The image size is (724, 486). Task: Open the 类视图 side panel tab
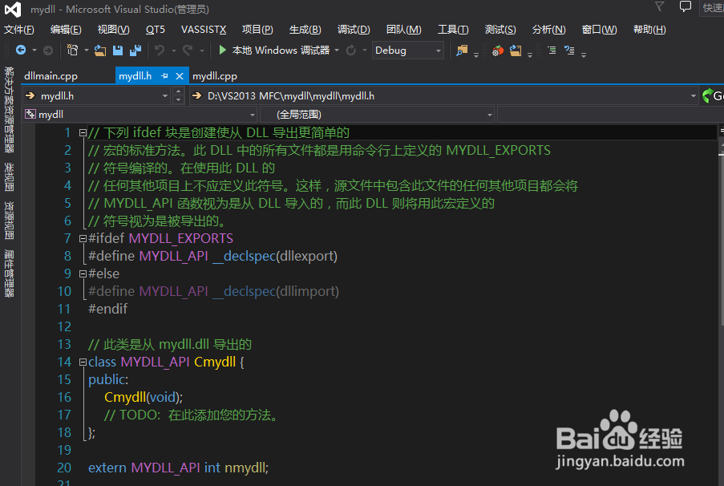pos(9,177)
